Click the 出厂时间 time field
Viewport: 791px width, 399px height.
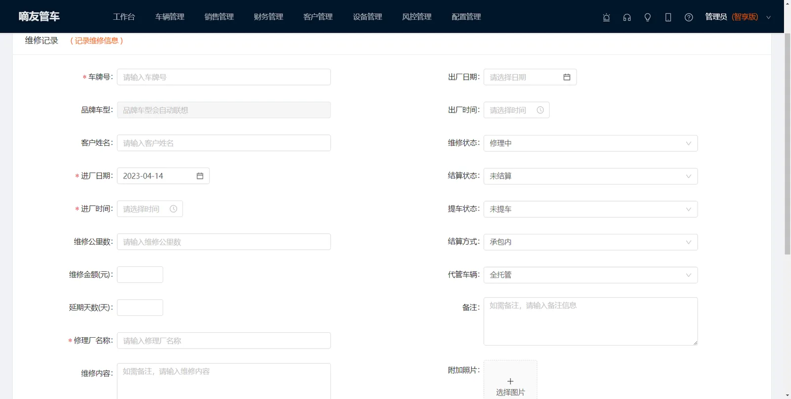point(517,110)
